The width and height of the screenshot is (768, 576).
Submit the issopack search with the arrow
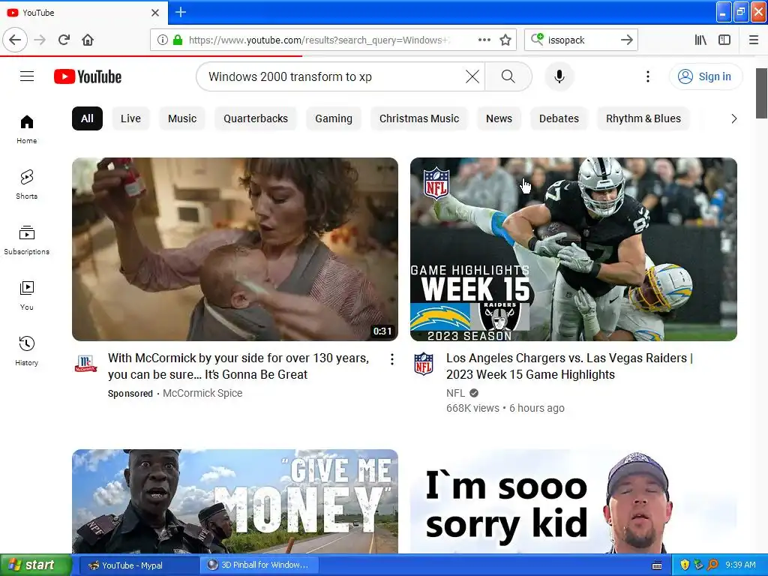(627, 40)
